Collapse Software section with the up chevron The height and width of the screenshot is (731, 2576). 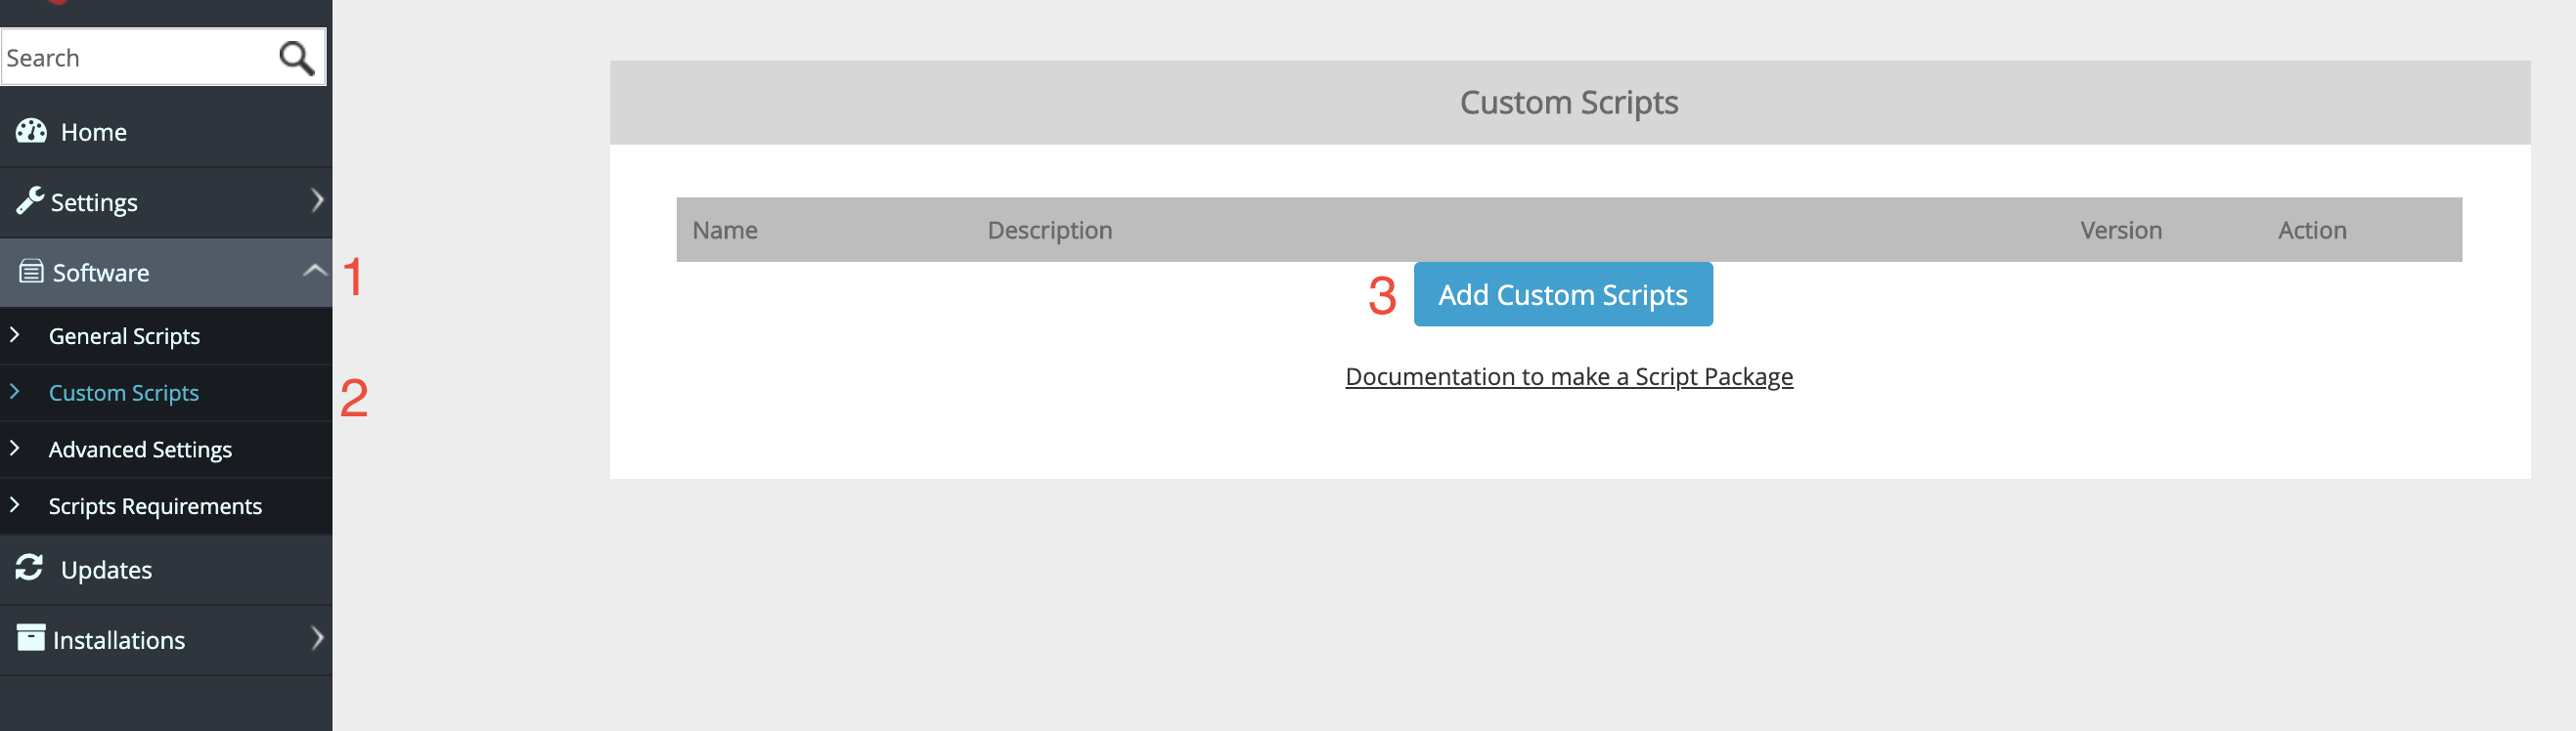point(315,270)
